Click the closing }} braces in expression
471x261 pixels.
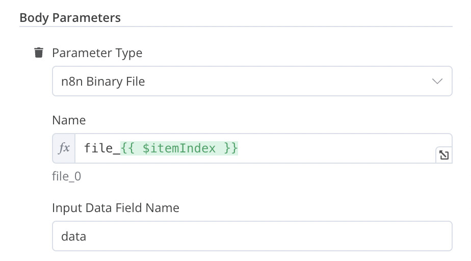pyautogui.click(x=231, y=148)
